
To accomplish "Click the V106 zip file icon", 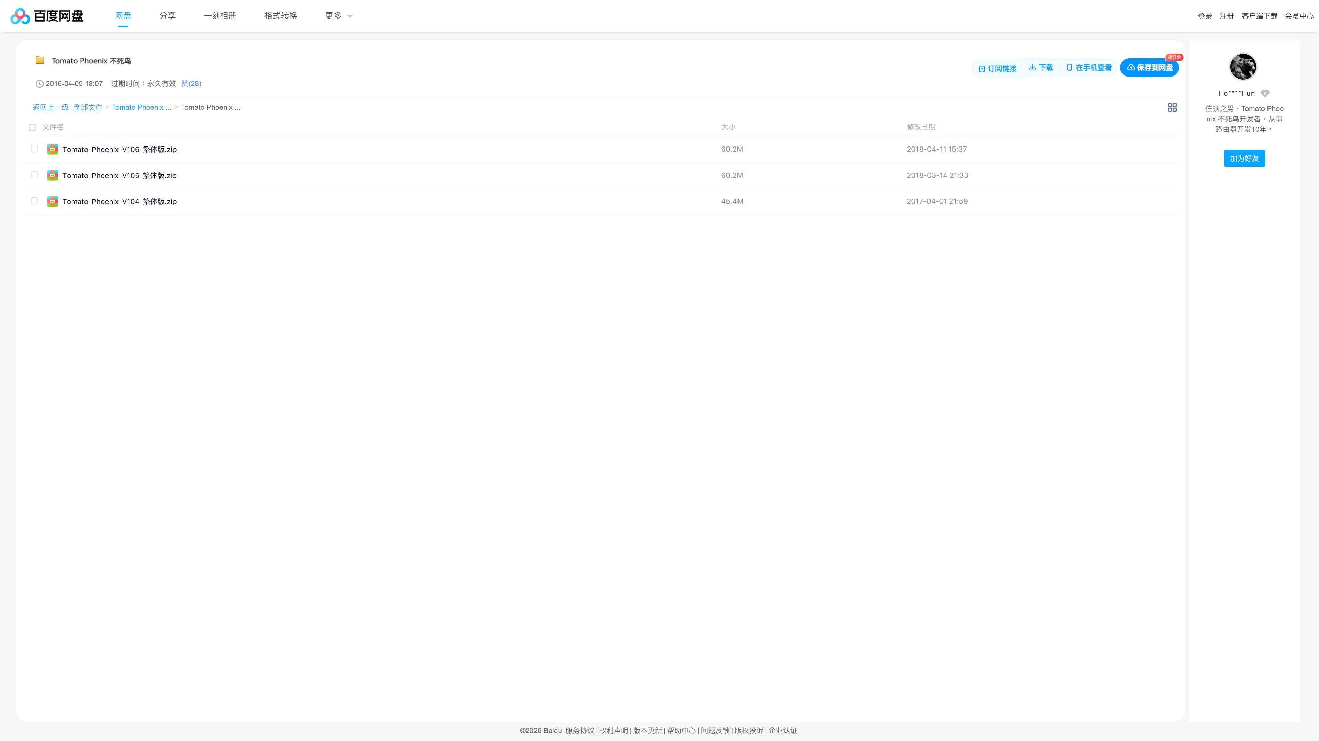I will pyautogui.click(x=52, y=149).
